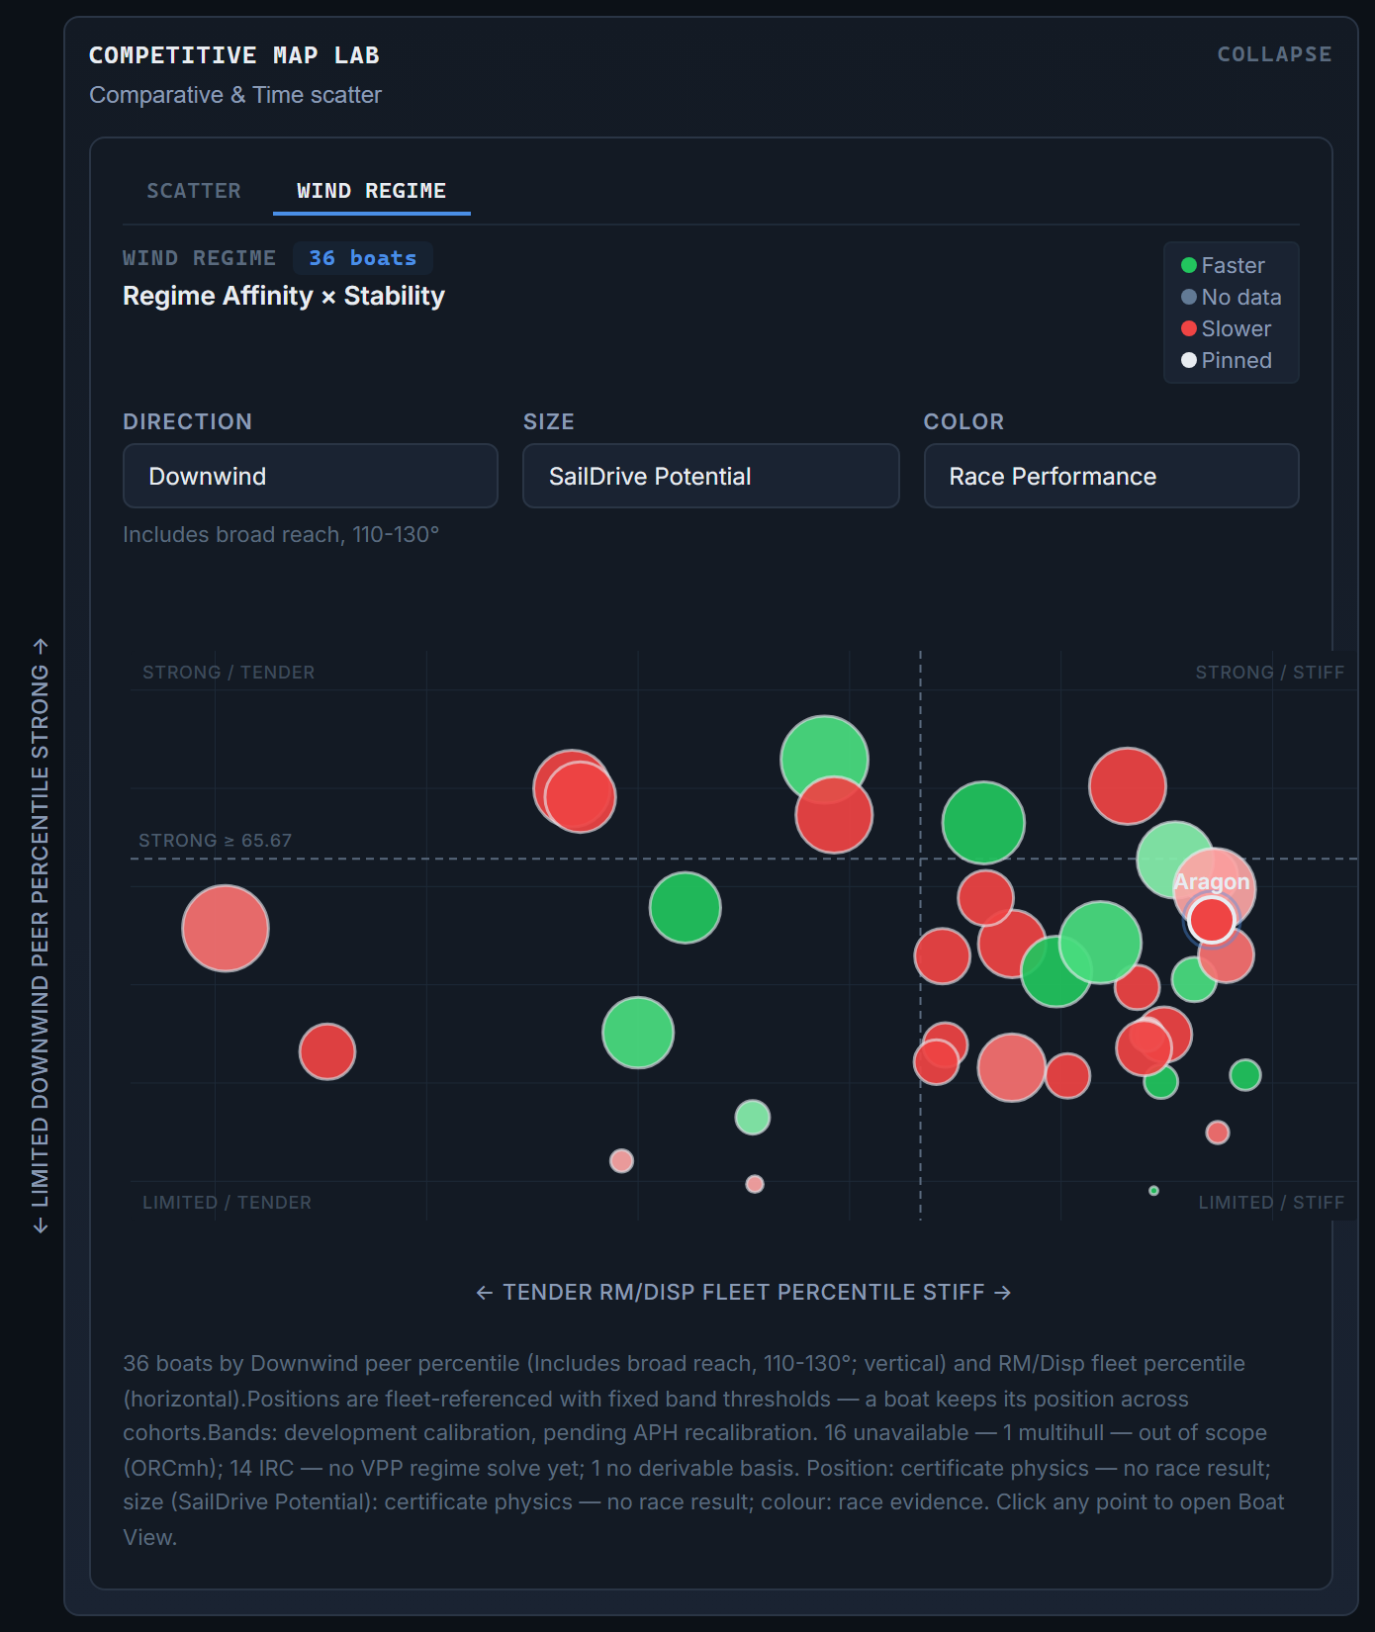Switch to the Scatter tab
Screen dimensions: 1375x1632
194,191
